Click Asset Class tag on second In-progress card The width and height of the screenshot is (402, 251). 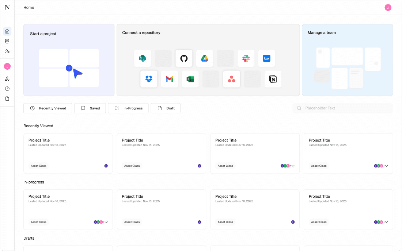tap(132, 222)
